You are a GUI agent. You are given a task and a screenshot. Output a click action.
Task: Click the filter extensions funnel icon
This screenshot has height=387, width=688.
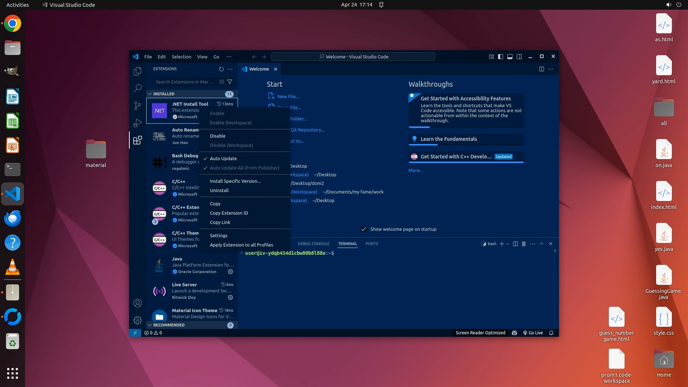230,82
